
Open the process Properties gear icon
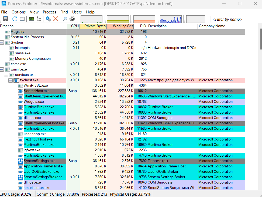[x=48, y=19]
